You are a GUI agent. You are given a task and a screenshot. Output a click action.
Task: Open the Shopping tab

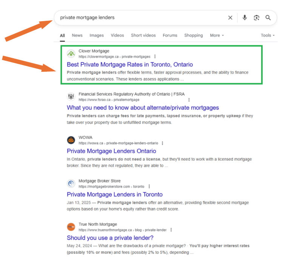(x=194, y=36)
